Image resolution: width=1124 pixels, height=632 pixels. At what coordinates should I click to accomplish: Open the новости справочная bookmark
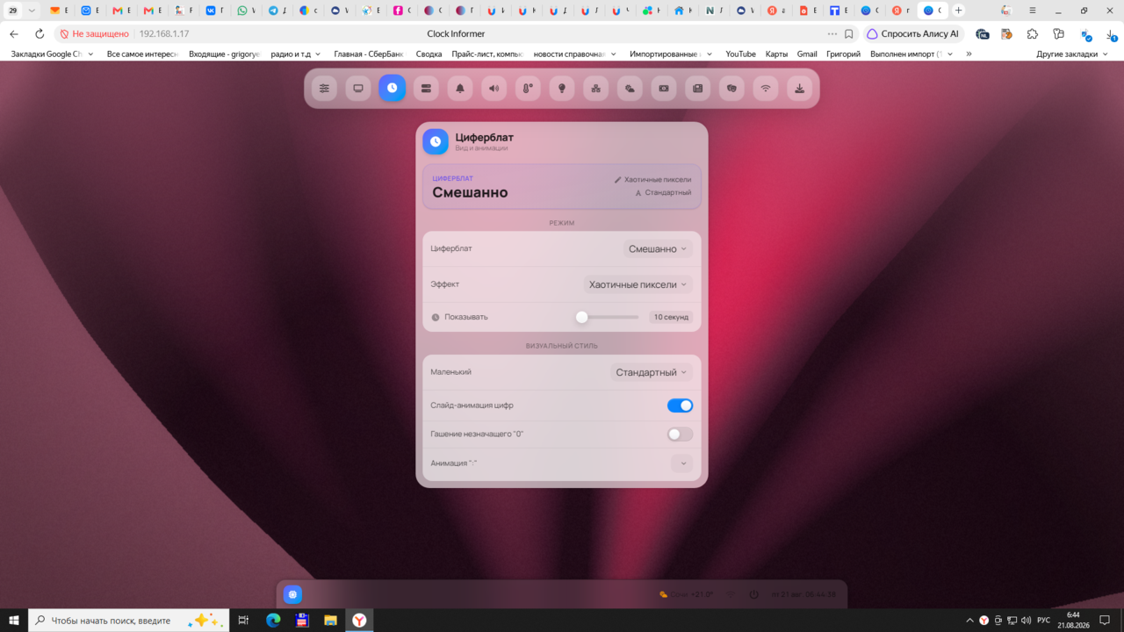point(574,54)
